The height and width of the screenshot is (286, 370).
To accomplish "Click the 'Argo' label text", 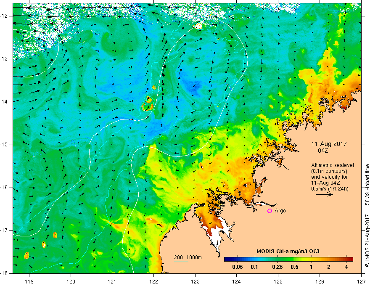I will coord(280,211).
